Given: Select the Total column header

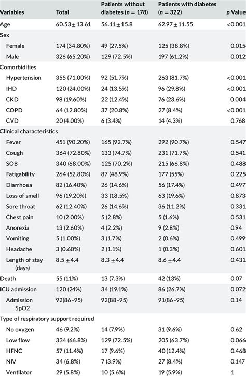Looking at the screenshot, I should tap(62, 12).
